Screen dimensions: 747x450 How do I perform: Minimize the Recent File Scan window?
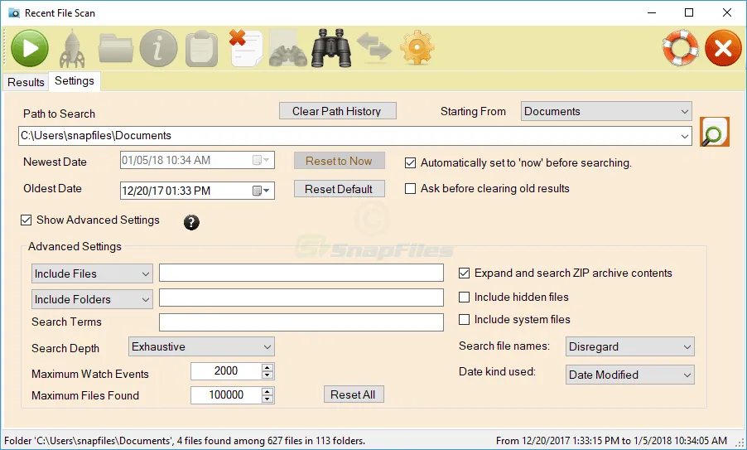point(652,13)
